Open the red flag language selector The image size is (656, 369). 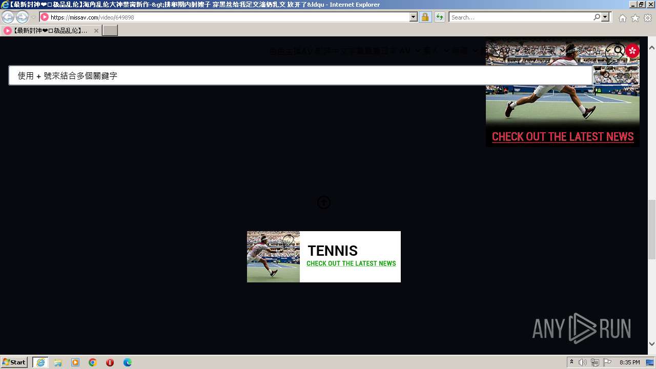tap(632, 51)
